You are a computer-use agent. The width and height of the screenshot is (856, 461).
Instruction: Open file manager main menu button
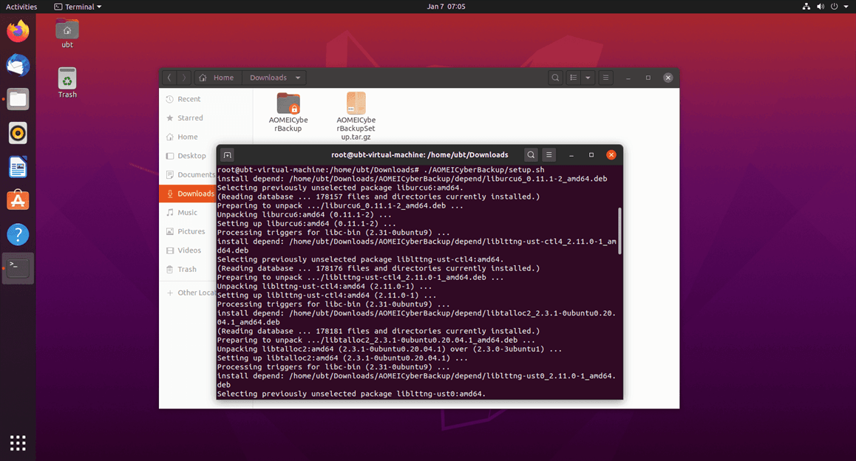tap(606, 78)
